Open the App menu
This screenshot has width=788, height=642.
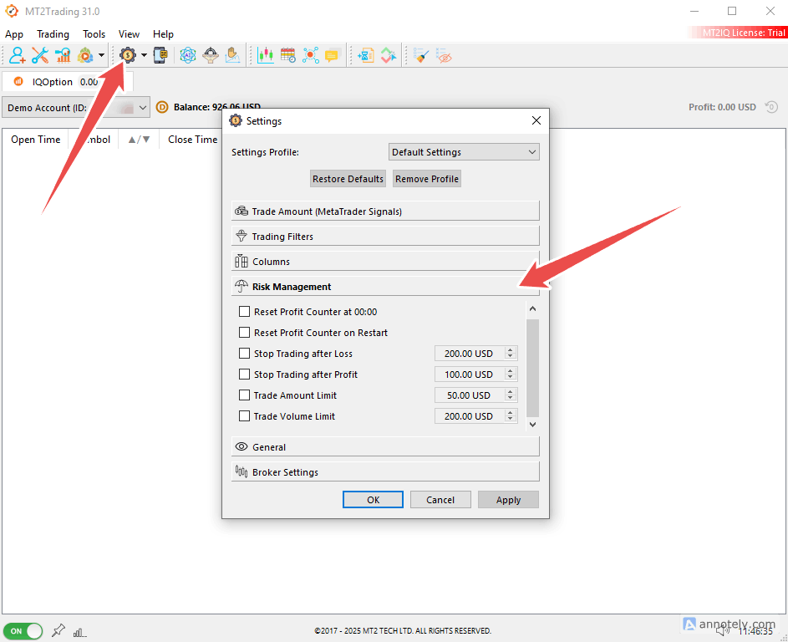pos(14,34)
